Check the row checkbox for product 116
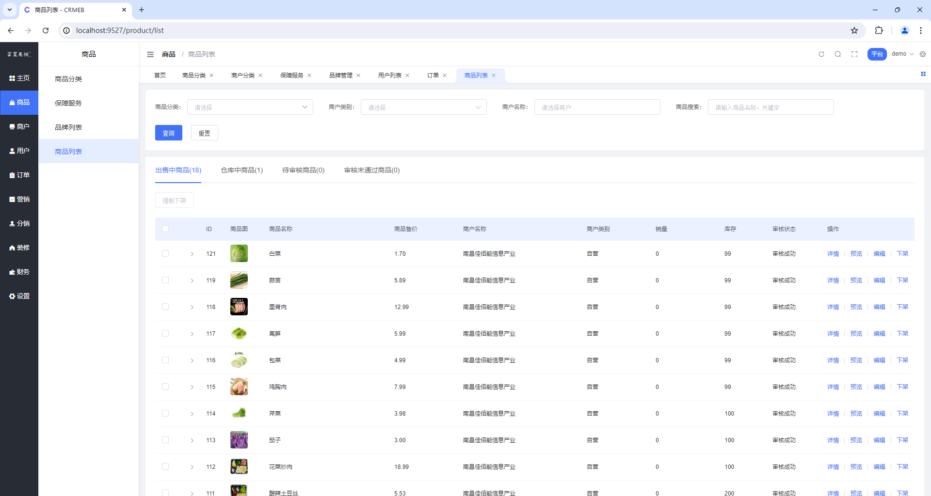Viewport: 931px width, 496px height. coord(165,360)
